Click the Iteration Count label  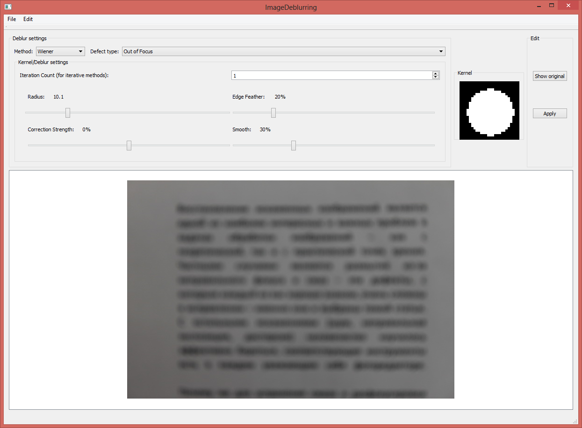[x=64, y=75]
